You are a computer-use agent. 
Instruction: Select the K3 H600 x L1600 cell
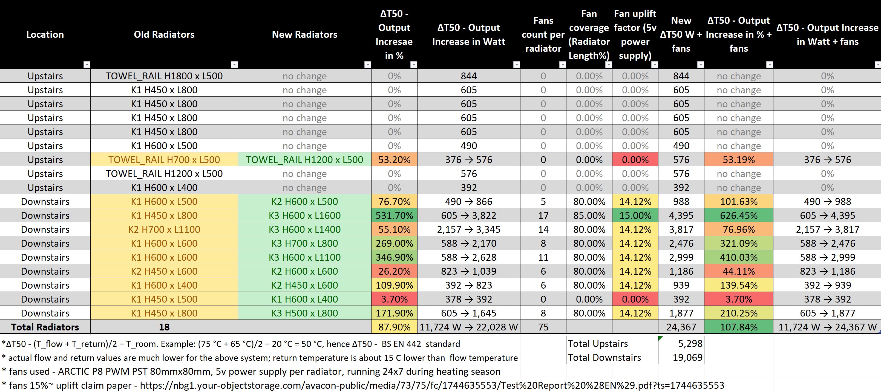(x=304, y=216)
